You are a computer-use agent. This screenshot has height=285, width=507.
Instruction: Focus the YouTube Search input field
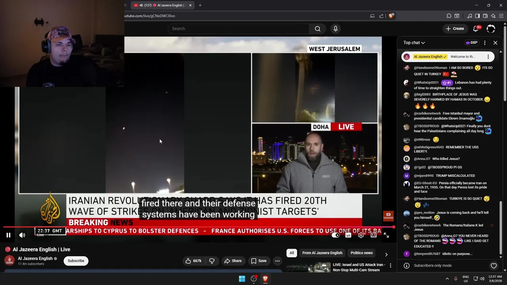(x=238, y=28)
